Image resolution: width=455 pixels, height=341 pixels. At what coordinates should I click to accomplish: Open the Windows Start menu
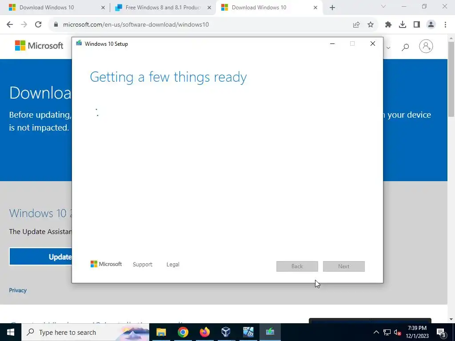pyautogui.click(x=11, y=332)
